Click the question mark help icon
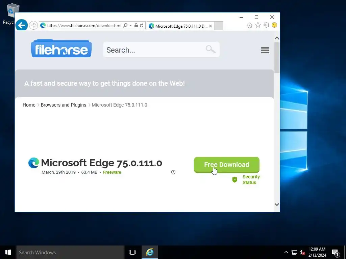 tap(173, 172)
